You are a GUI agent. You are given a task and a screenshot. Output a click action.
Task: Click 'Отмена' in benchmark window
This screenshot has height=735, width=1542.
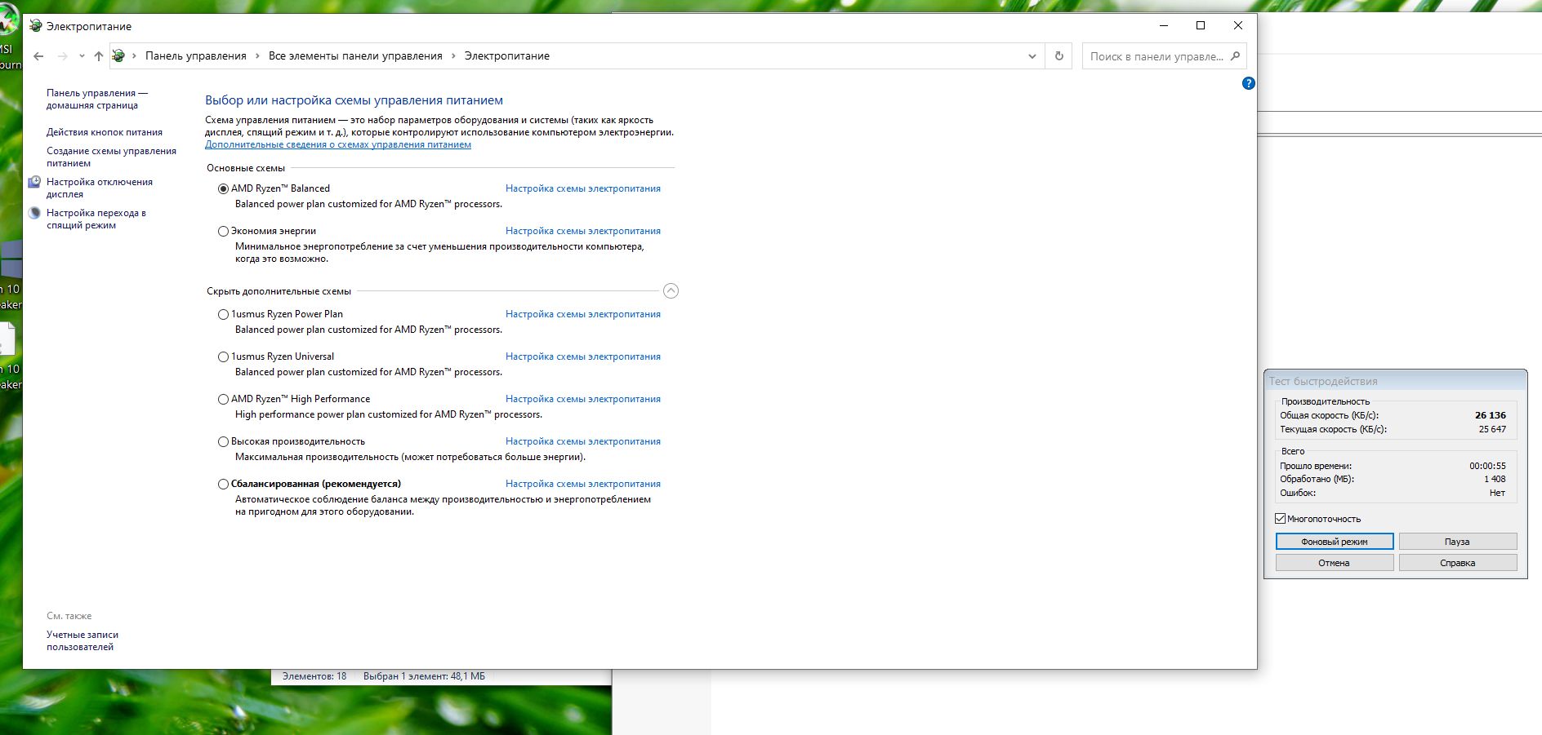click(x=1335, y=563)
